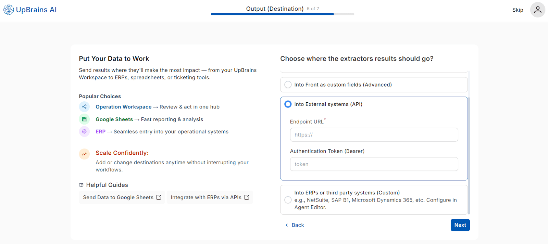This screenshot has width=548, height=244.
Task: Click the Authentication Token input field
Action: point(374,164)
